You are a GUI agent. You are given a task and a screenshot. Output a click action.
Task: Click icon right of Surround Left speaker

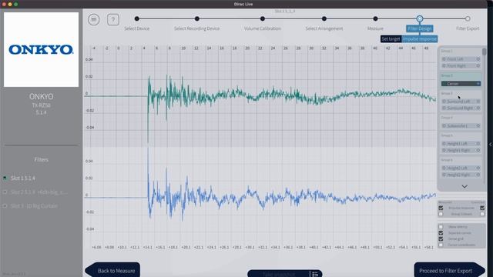(x=478, y=101)
